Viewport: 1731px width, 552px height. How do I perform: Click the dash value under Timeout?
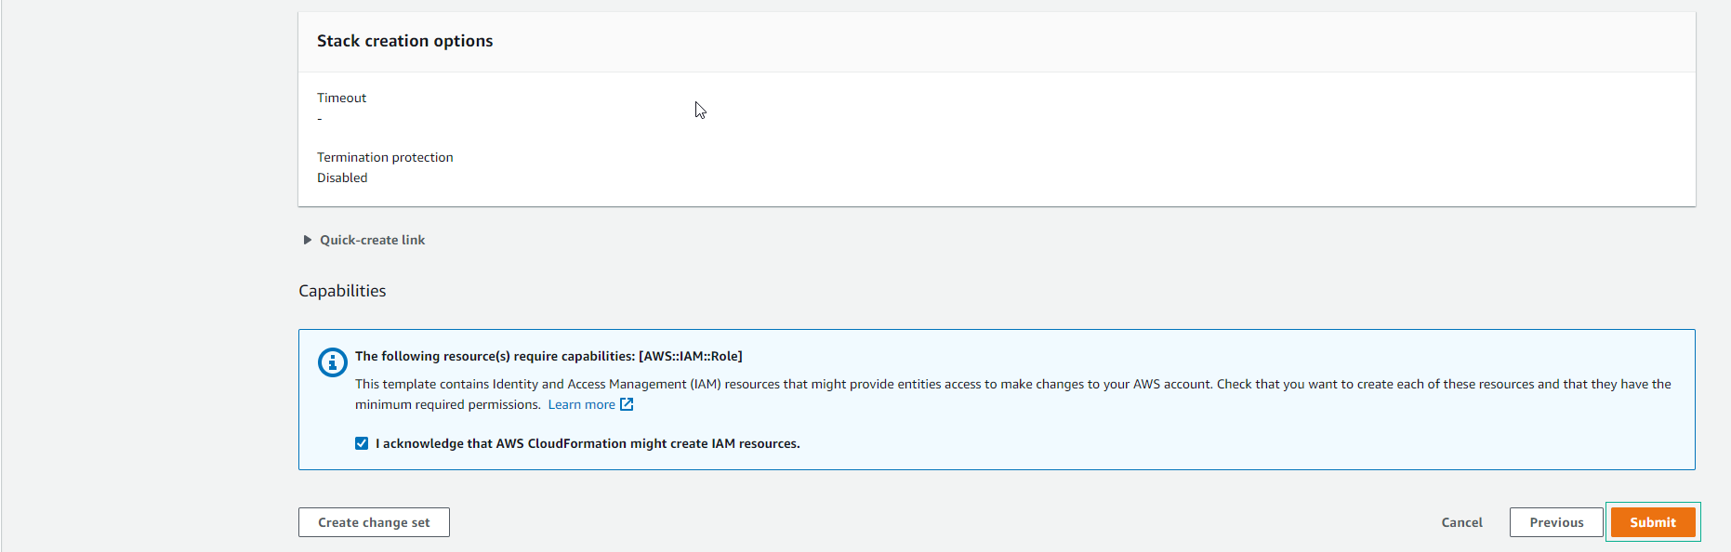coord(320,119)
